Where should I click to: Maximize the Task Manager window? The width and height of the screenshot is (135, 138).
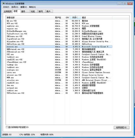[125, 4]
